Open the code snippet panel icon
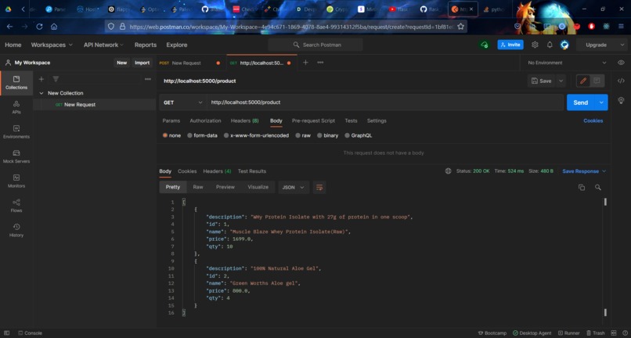Screen dimensions: 631x338 pos(621,81)
